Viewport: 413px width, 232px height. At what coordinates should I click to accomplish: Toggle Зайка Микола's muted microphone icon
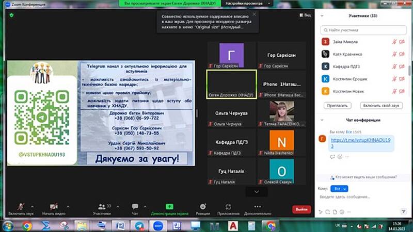coord(394,42)
